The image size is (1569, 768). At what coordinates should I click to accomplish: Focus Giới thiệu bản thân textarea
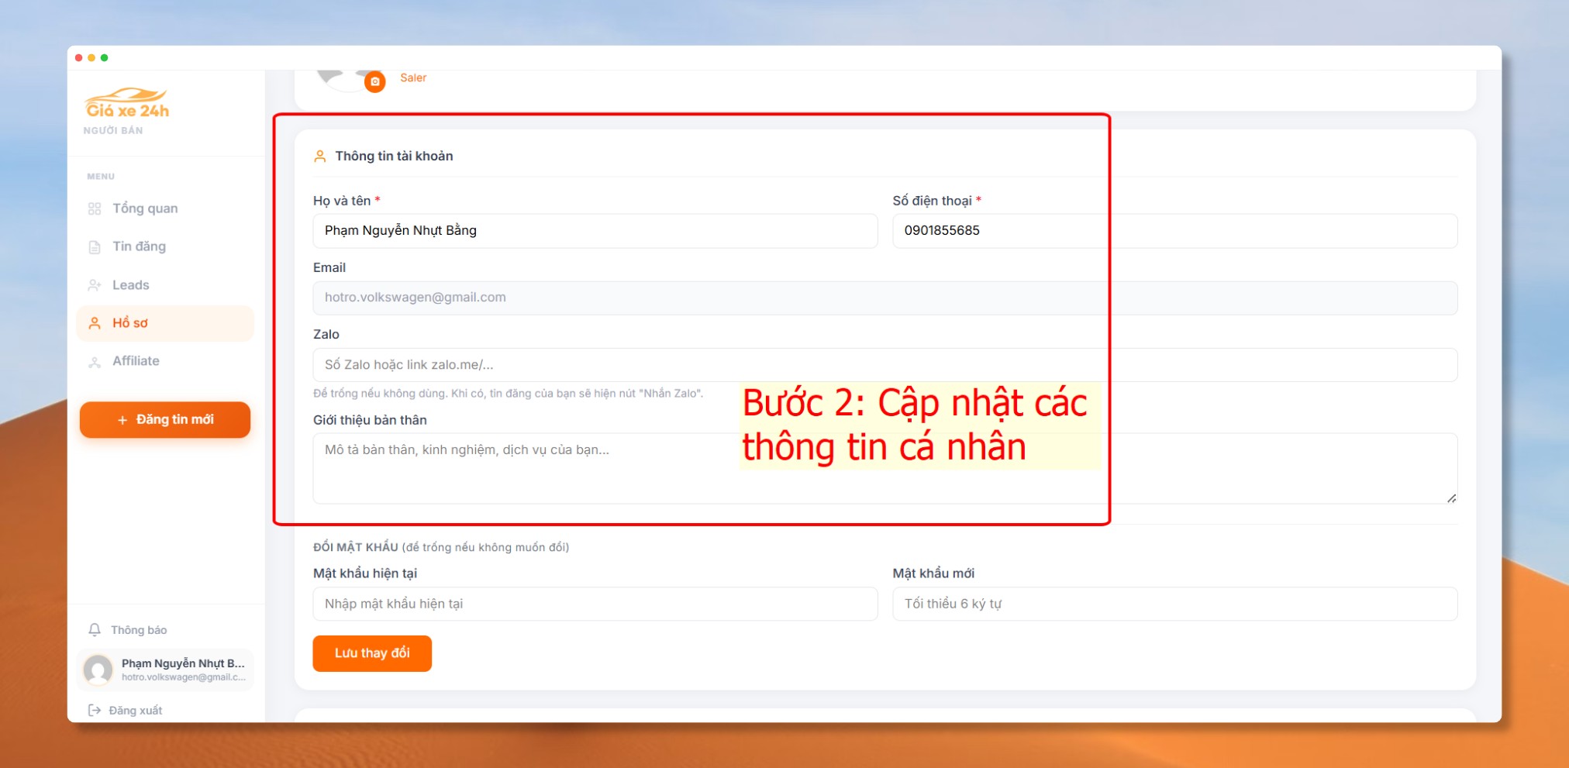885,468
